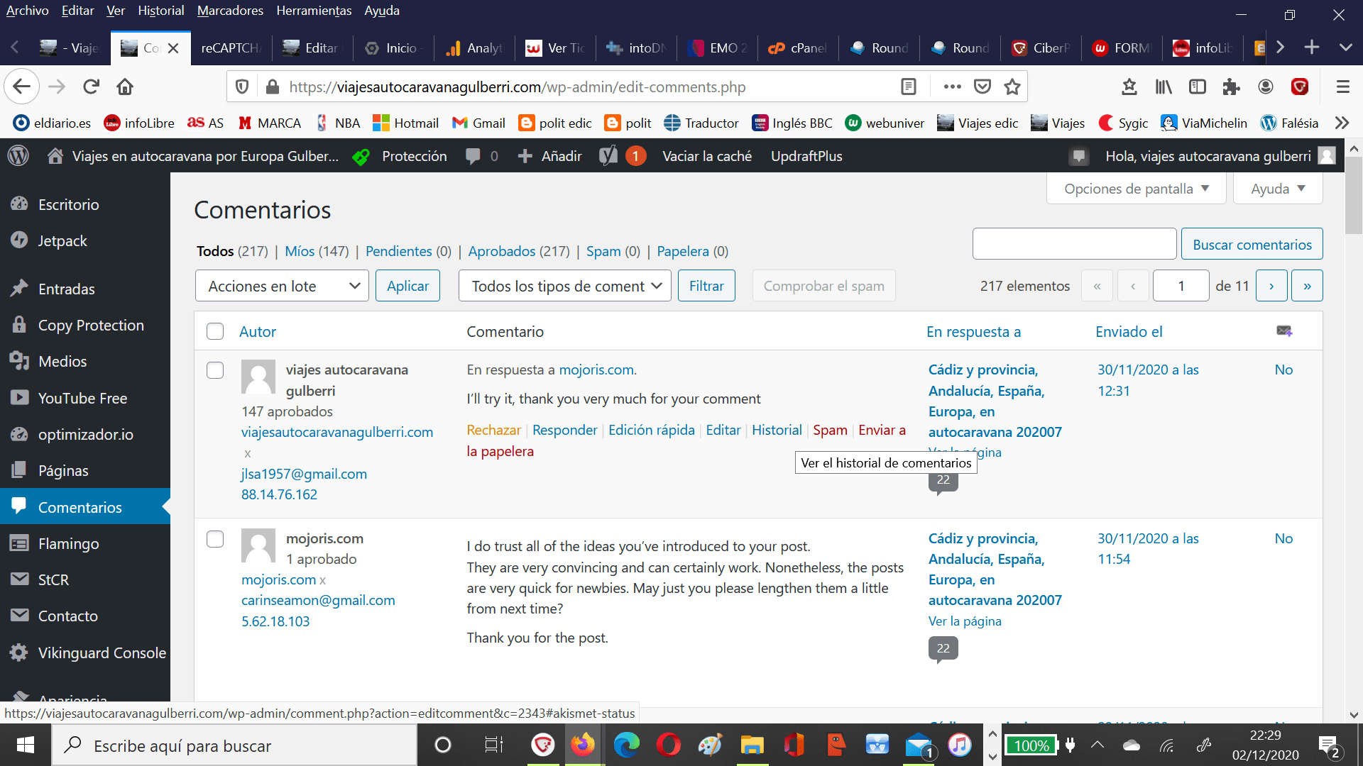Select all comments checkbox
The height and width of the screenshot is (766, 1363).
(x=215, y=331)
